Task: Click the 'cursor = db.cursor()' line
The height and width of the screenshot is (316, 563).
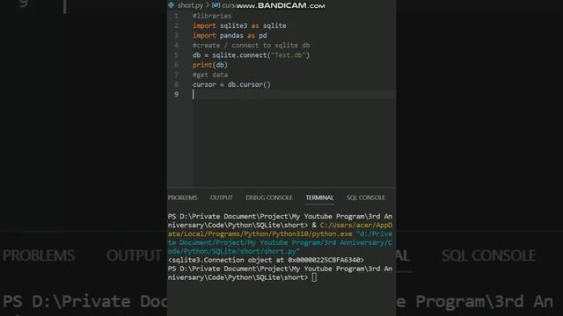Action: (231, 84)
